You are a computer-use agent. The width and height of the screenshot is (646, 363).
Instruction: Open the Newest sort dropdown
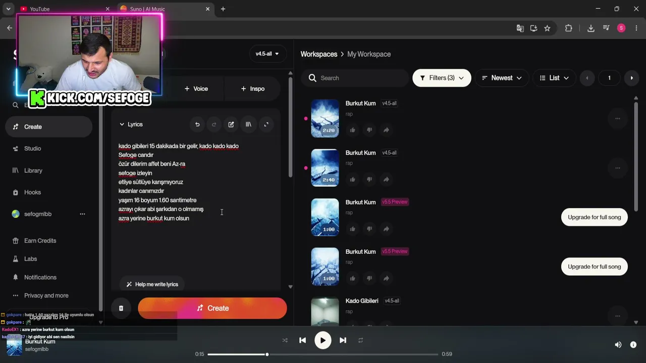(502, 78)
